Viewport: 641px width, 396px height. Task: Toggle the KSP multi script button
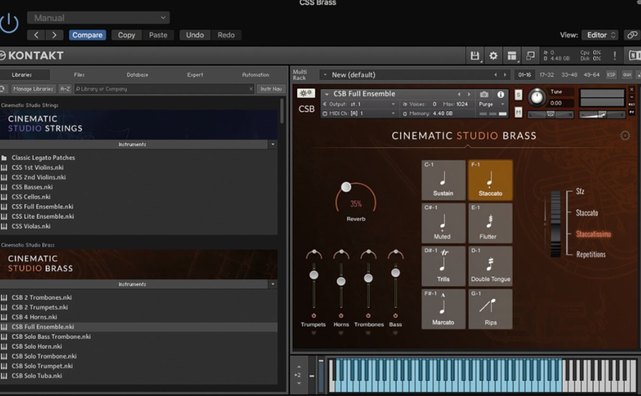[611, 75]
